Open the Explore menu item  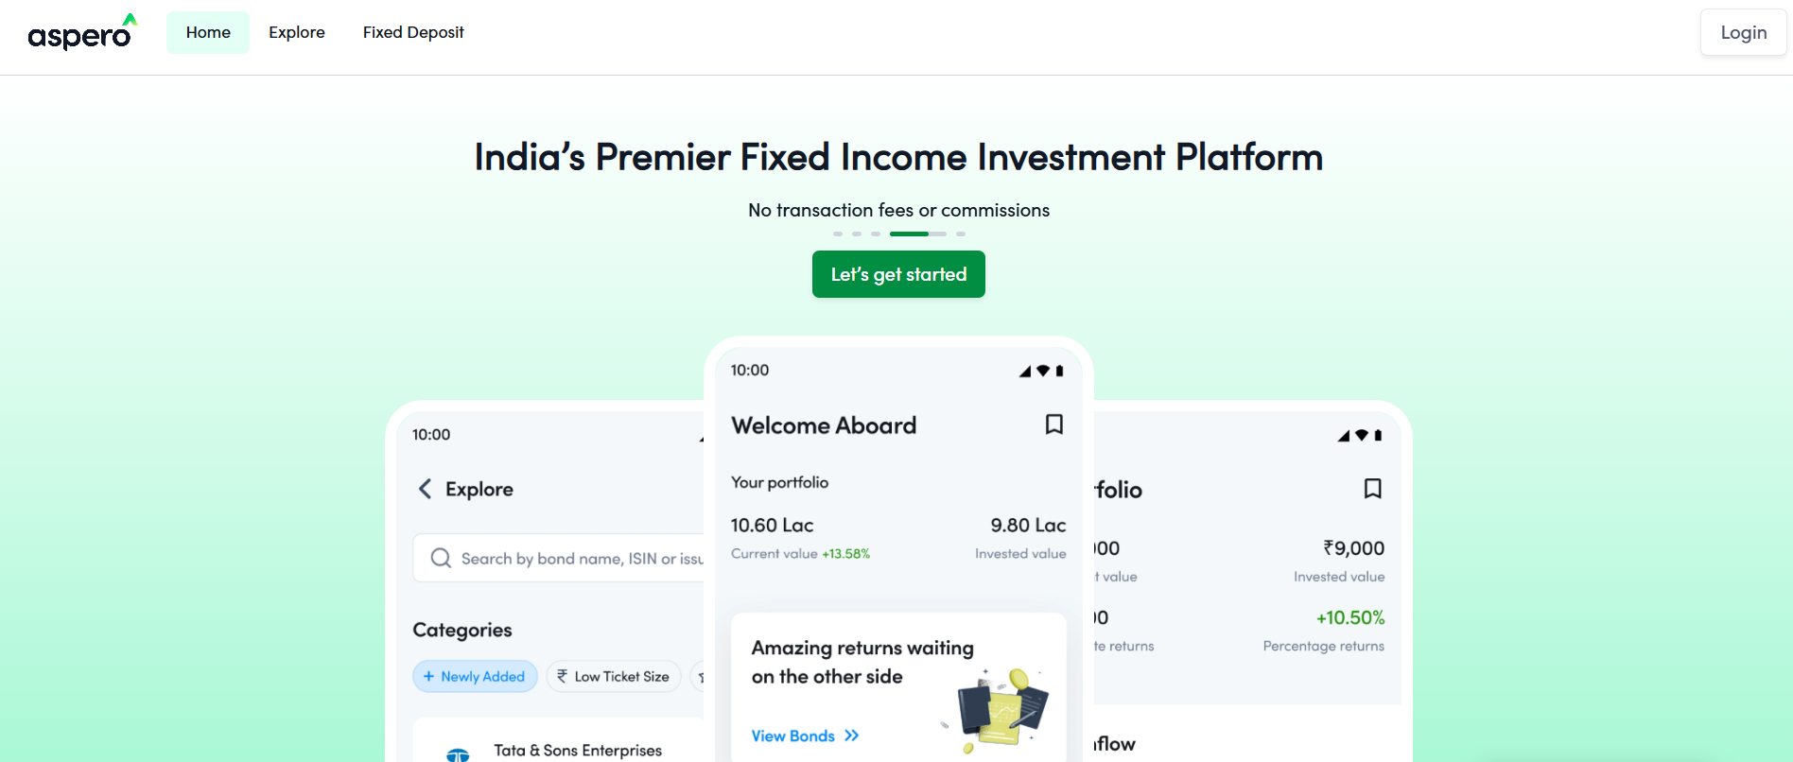pyautogui.click(x=297, y=32)
